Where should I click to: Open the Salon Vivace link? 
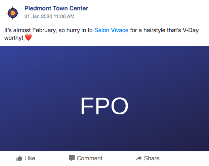tap(111, 30)
